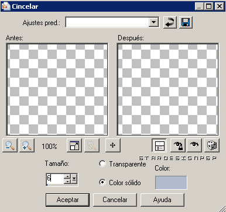
Task: Decrease Tamaño with the down spinner arrow
Action: [x=67, y=182]
